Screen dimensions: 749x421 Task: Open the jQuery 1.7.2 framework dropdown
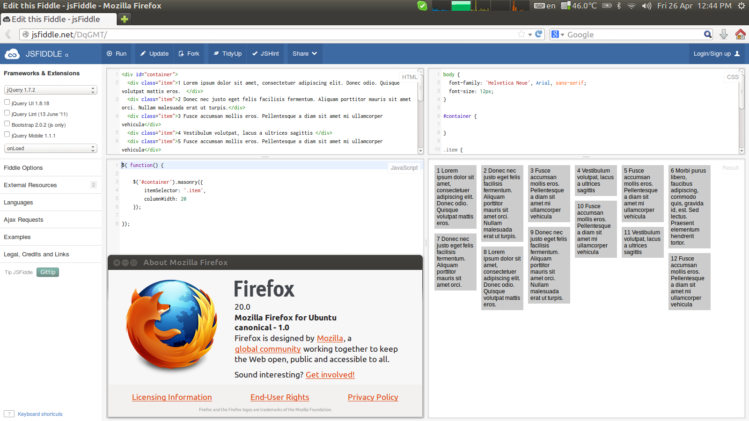coord(51,90)
